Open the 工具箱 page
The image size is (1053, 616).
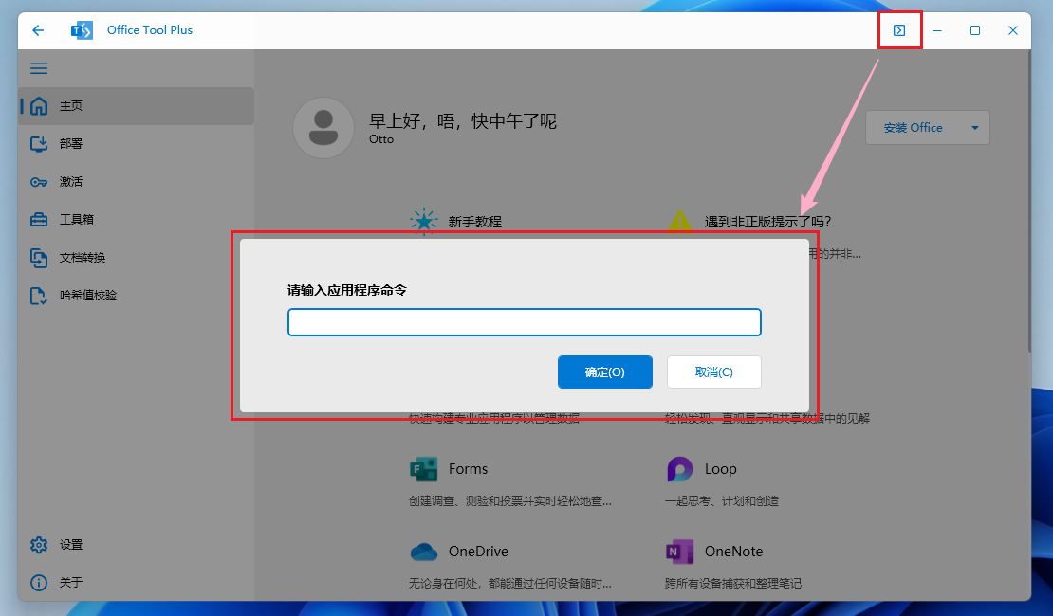(137, 220)
